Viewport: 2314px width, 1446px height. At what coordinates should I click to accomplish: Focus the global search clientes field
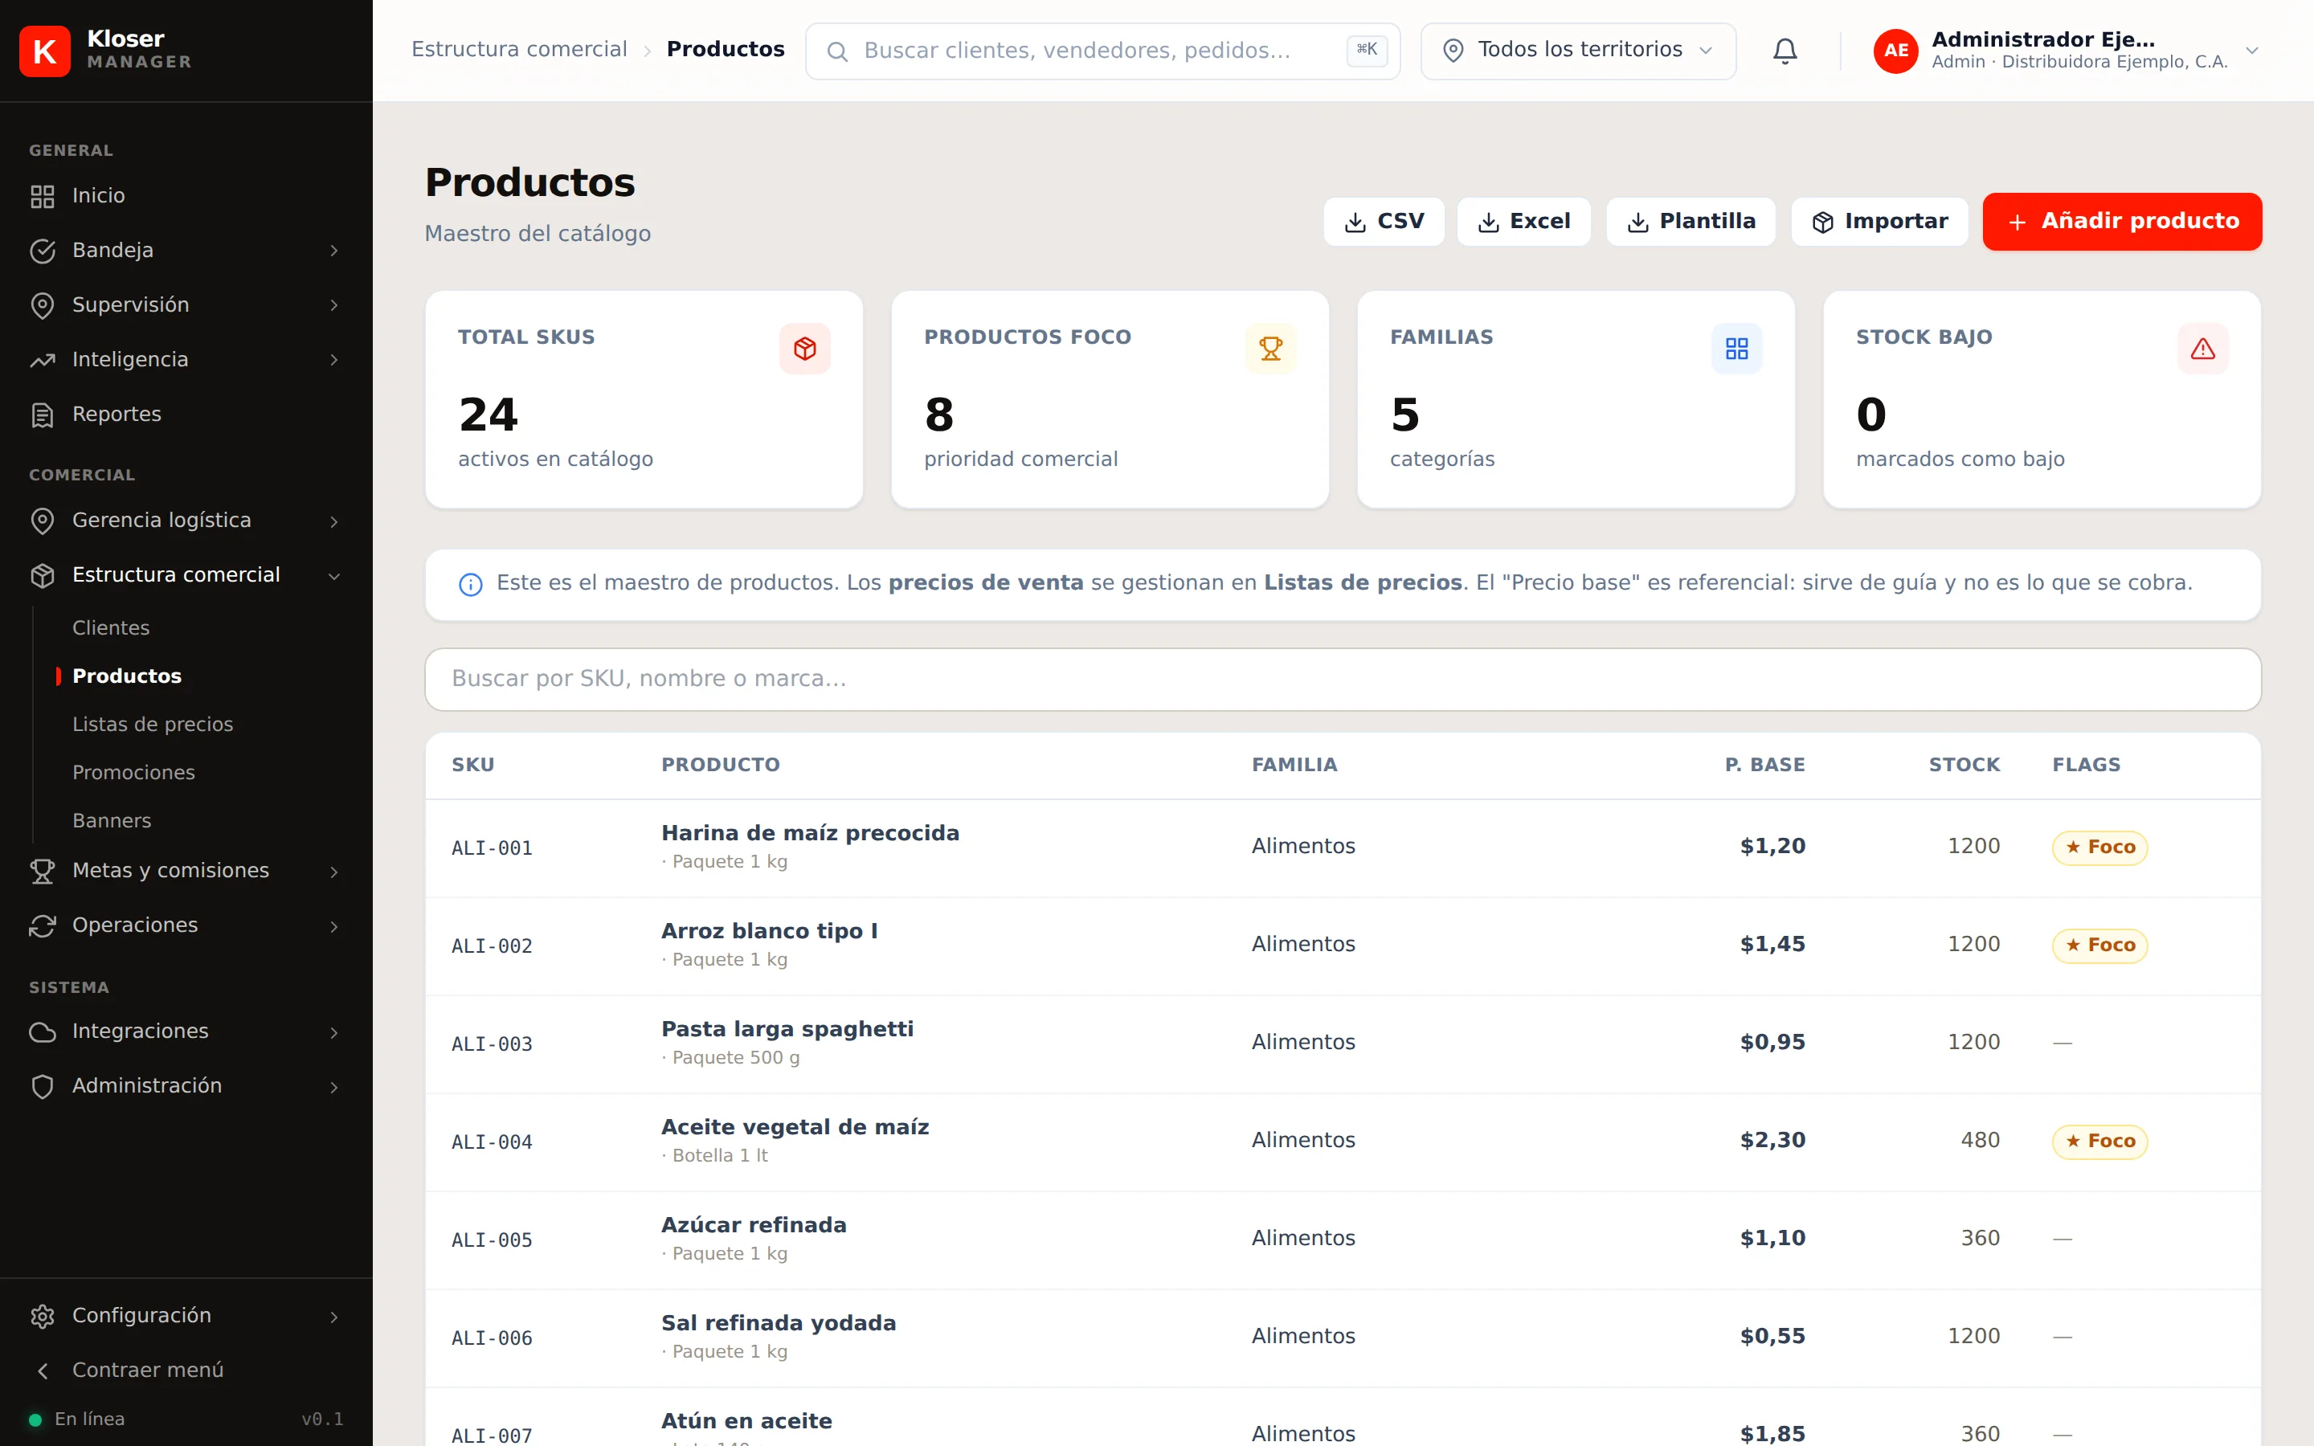point(1102,51)
